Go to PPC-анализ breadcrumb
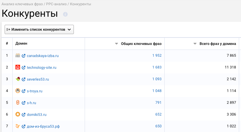This screenshot has width=241, height=132. pyautogui.click(x=56, y=4)
